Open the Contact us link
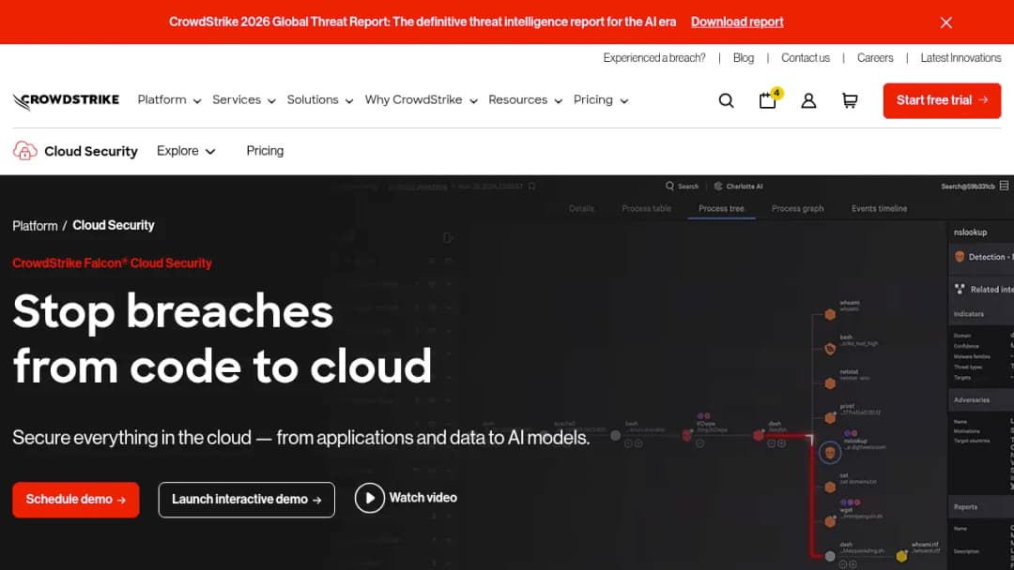This screenshot has height=570, width=1014. click(x=806, y=58)
